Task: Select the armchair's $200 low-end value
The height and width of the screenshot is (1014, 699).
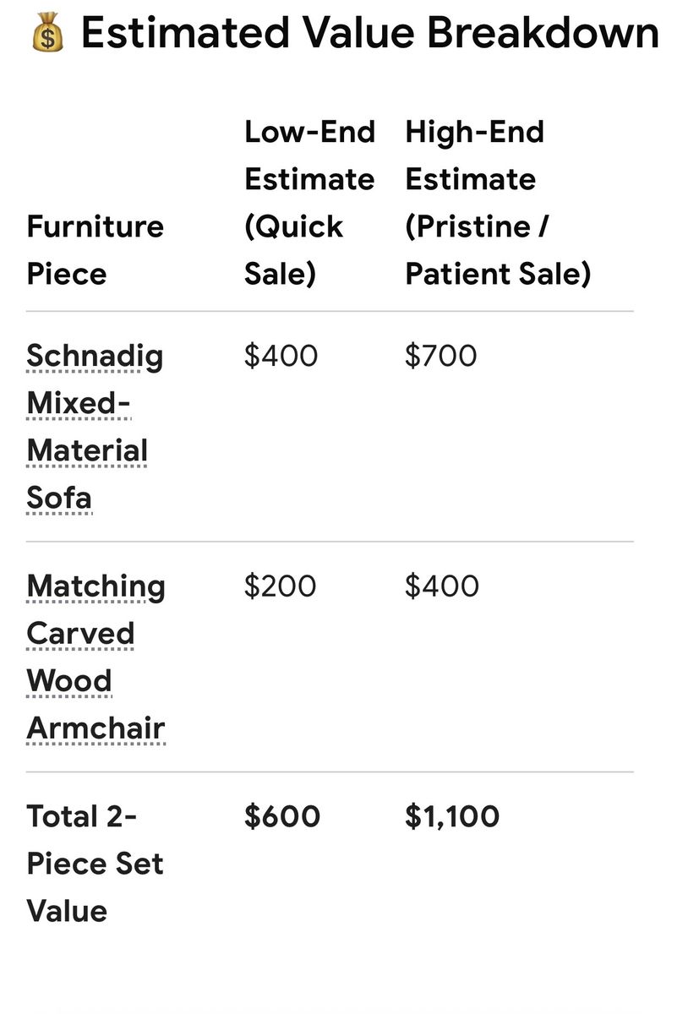Action: 280,586
